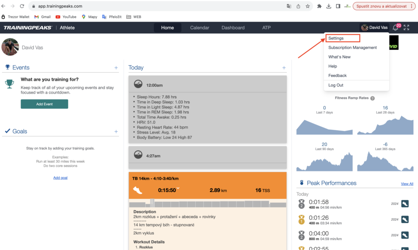418x250 pixels.
Task: Reload the page with refresh icon
Action: pyautogui.click(x=22, y=6)
